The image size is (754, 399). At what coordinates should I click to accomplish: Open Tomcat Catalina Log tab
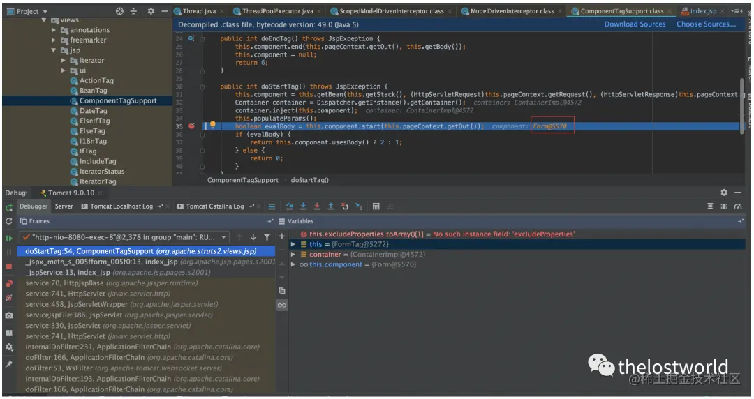pos(215,206)
